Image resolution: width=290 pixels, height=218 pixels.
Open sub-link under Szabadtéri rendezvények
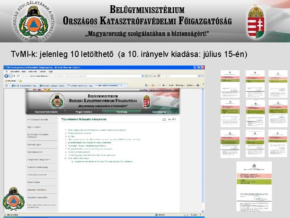pos(104,161)
